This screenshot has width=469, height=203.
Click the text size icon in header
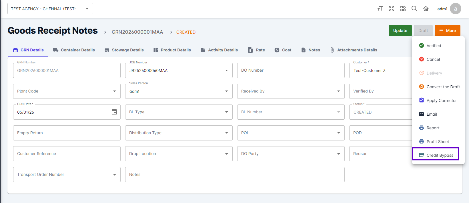(380, 9)
